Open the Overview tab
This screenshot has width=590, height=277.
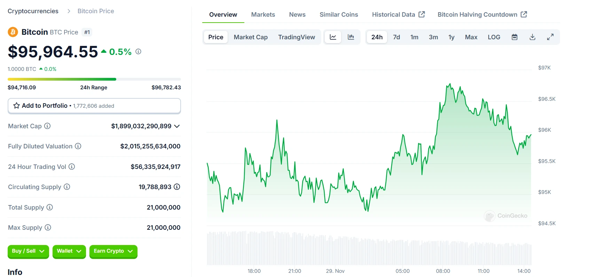[x=223, y=15]
